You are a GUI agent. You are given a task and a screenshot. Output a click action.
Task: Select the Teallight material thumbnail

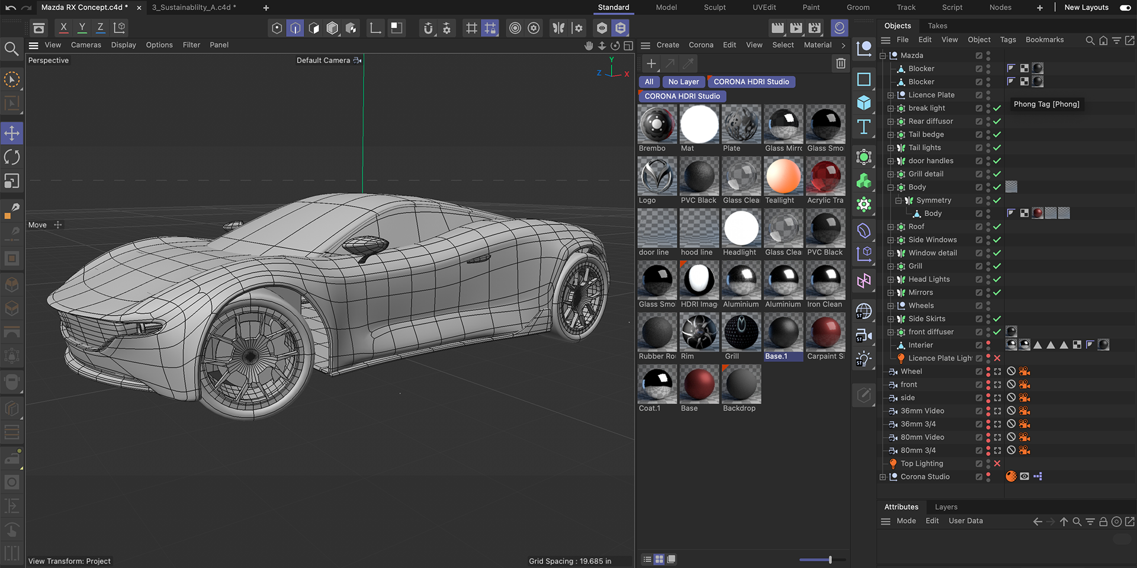tap(783, 177)
